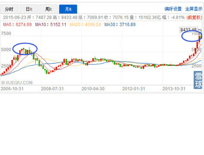
Task: Click the 2006-10-31 date axis label
Action: click(x=12, y=89)
